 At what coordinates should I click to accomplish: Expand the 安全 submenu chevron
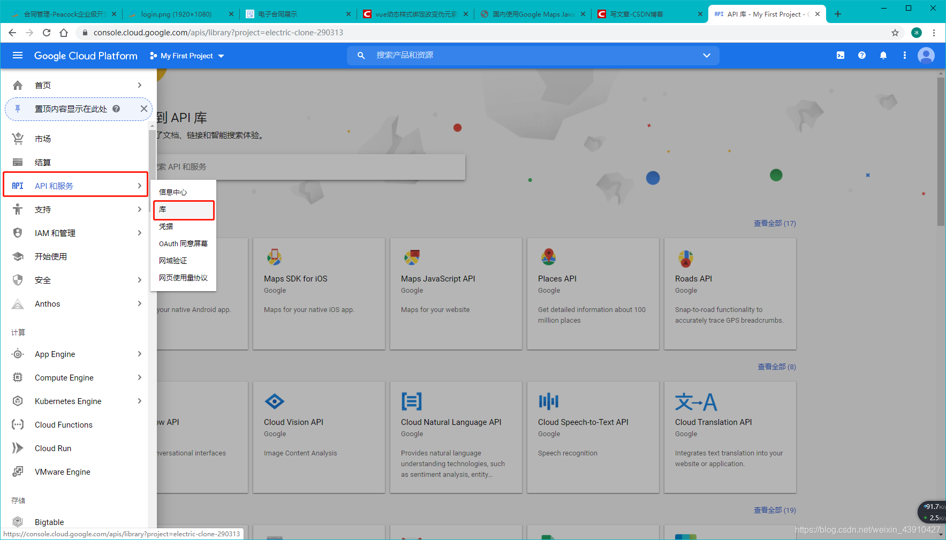(x=139, y=280)
